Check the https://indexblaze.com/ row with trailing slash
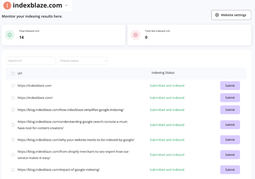The image size is (255, 179). (x=13, y=98)
